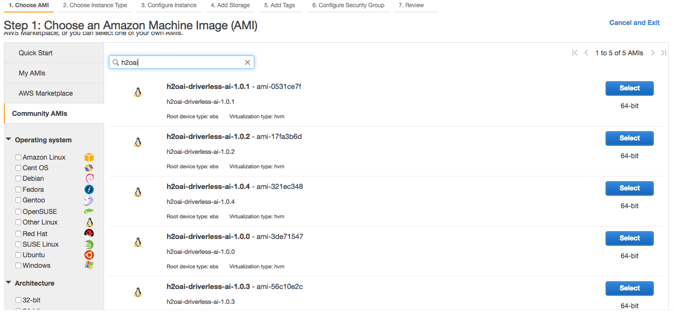Collapse the Operating system section
This screenshot has height=314, width=674.
point(8,139)
